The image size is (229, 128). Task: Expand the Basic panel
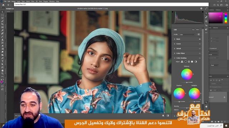pyautogui.click(x=174, y=39)
